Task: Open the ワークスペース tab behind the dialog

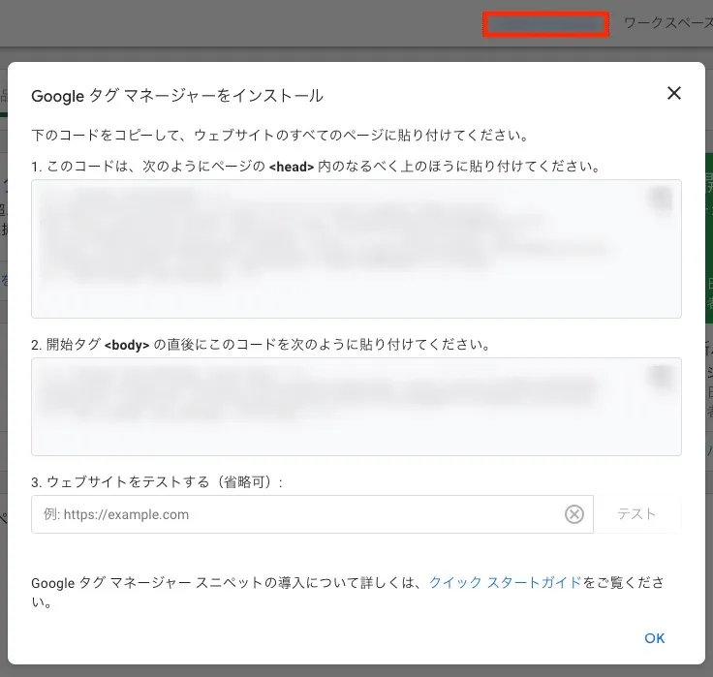Action: pyautogui.click(x=668, y=22)
